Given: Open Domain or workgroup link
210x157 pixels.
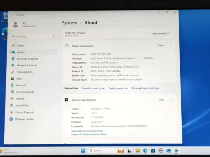Looking at the screenshot, I should pos(93,88).
